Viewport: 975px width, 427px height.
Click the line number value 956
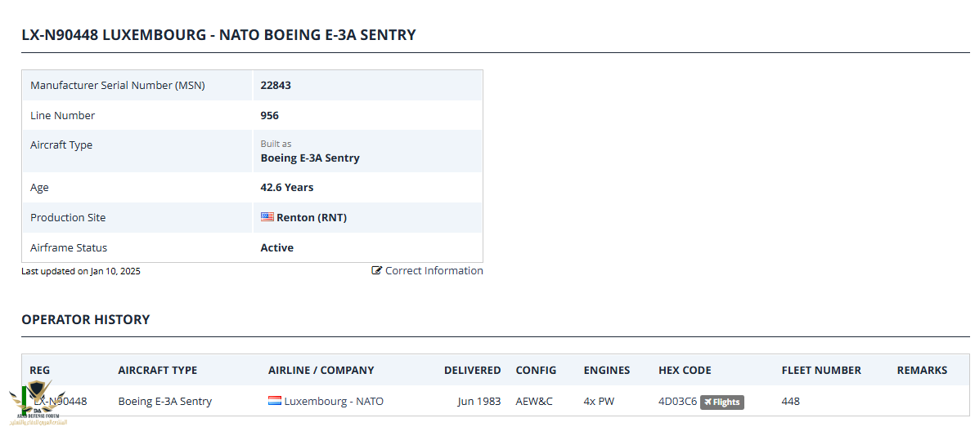[x=269, y=115]
